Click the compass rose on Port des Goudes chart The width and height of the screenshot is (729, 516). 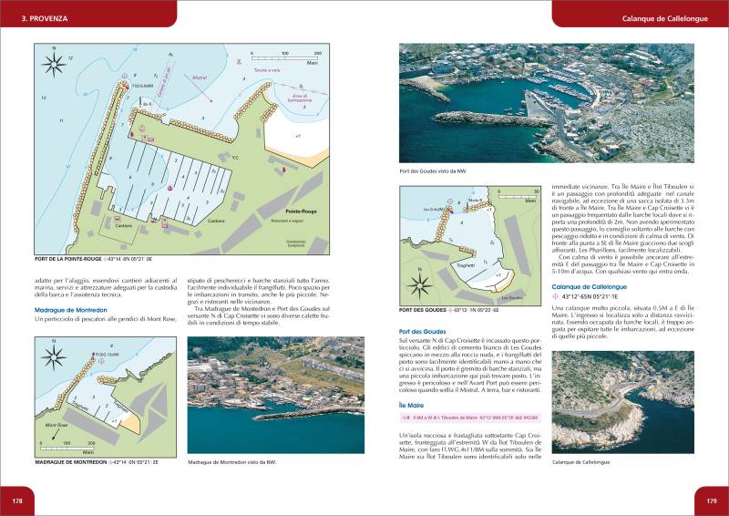click(421, 285)
